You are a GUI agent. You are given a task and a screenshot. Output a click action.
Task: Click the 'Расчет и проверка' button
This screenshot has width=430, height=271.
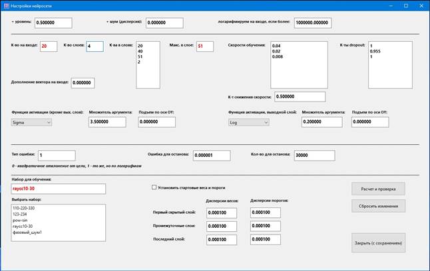pyautogui.click(x=378, y=188)
